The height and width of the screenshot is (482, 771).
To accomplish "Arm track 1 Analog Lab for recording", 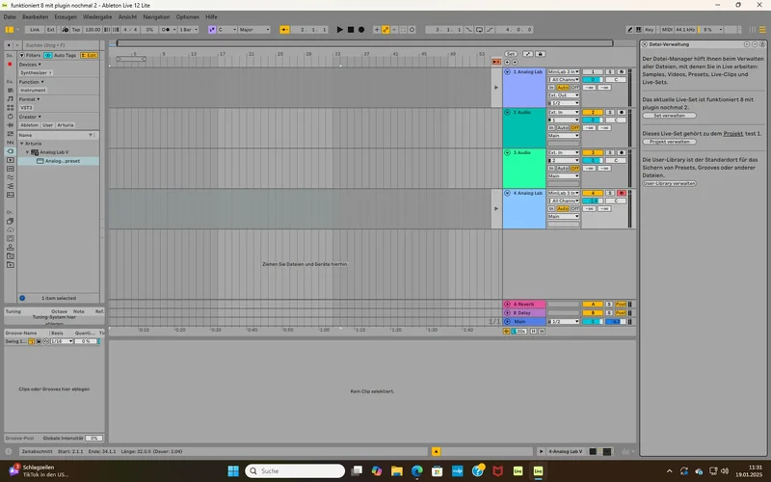I will click(x=621, y=71).
